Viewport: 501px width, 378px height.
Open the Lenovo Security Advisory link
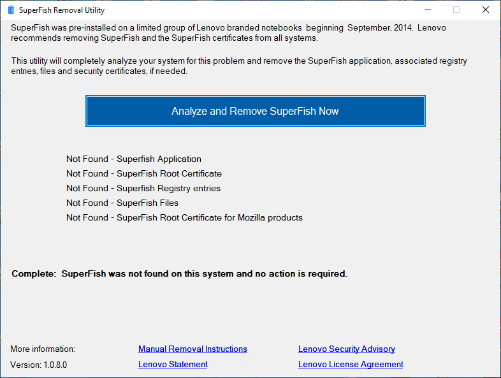[x=346, y=349]
